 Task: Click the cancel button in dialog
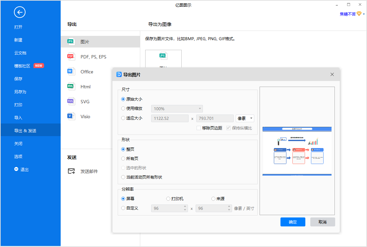[x=323, y=222]
